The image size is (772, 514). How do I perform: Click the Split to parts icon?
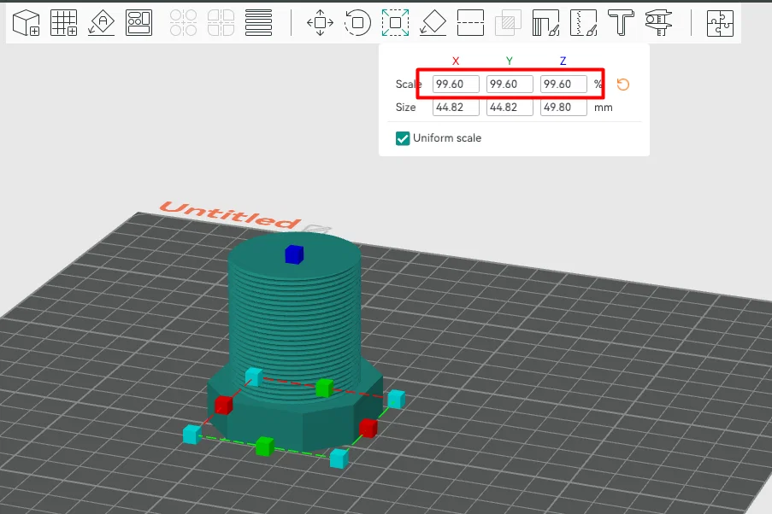(221, 22)
